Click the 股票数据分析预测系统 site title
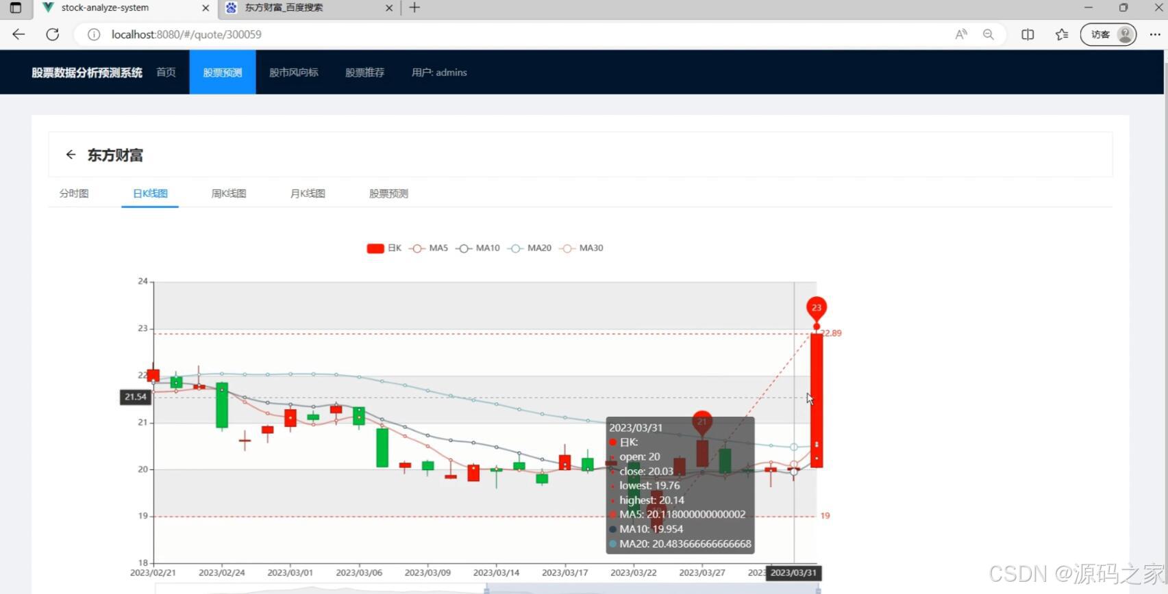The image size is (1168, 594). pos(87,73)
